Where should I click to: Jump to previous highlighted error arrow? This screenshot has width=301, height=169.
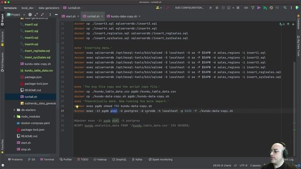click(288, 24)
